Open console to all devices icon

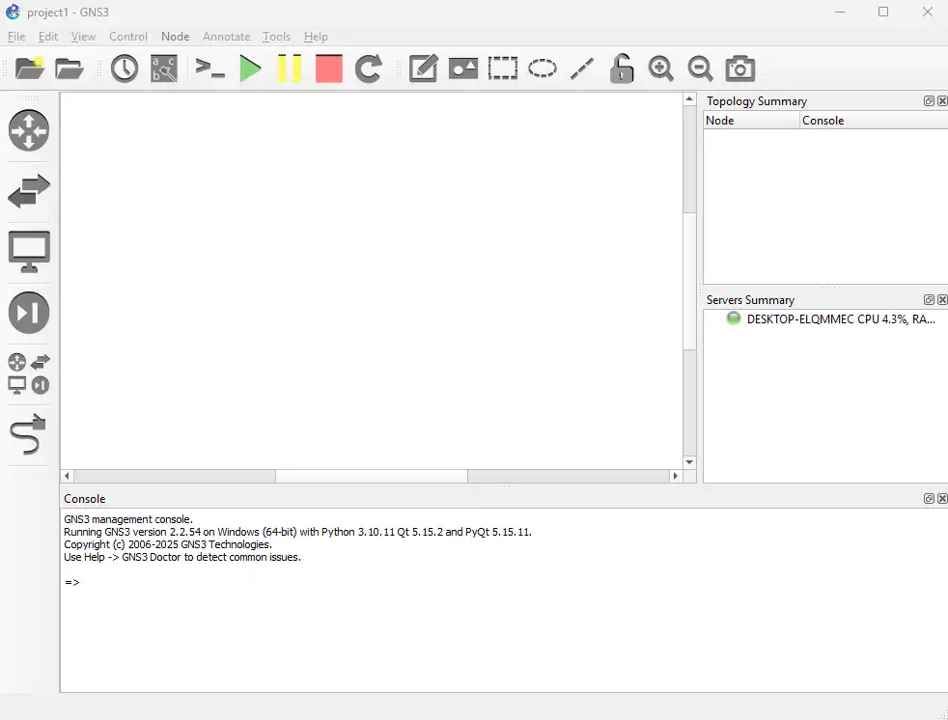tap(209, 69)
